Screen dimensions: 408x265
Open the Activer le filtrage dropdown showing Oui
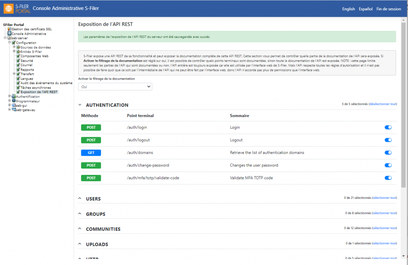115,87
